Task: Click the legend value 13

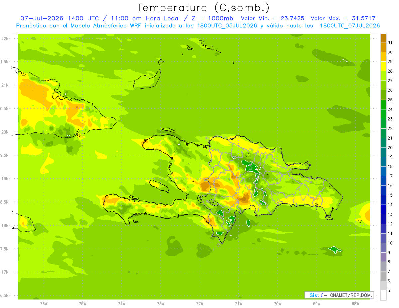Action: pos(390,214)
